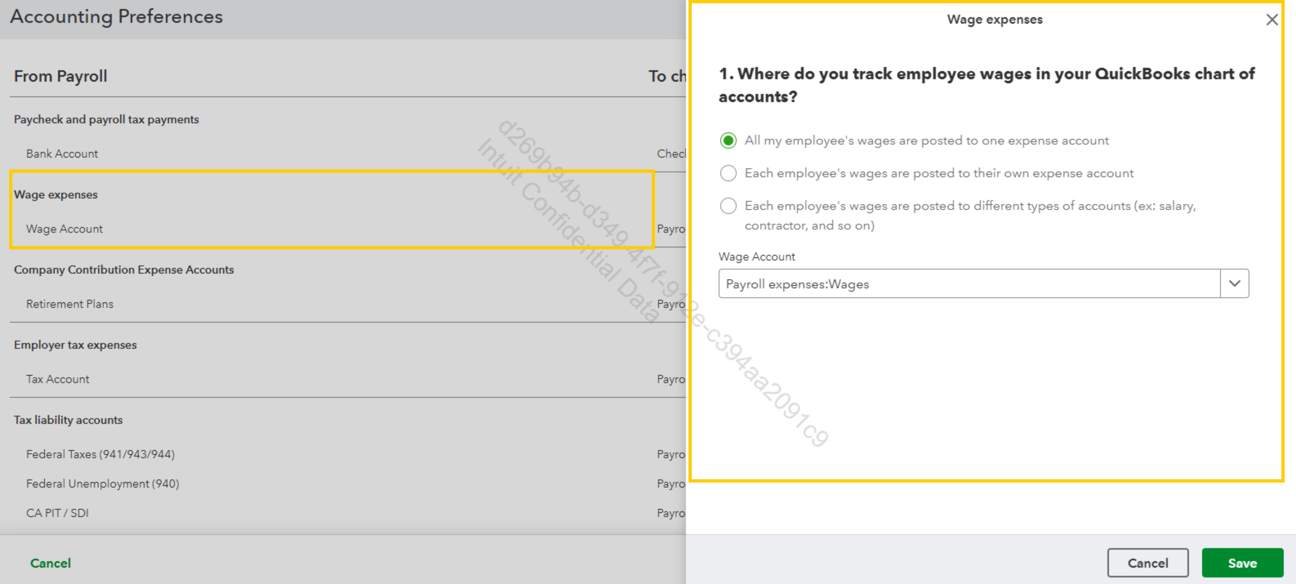This screenshot has width=1296, height=584.
Task: Open the Wage Account row
Action: coord(65,229)
